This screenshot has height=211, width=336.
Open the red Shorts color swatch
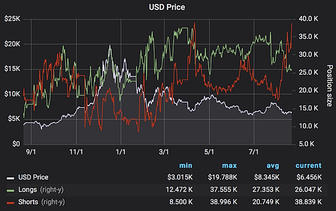click(10, 203)
